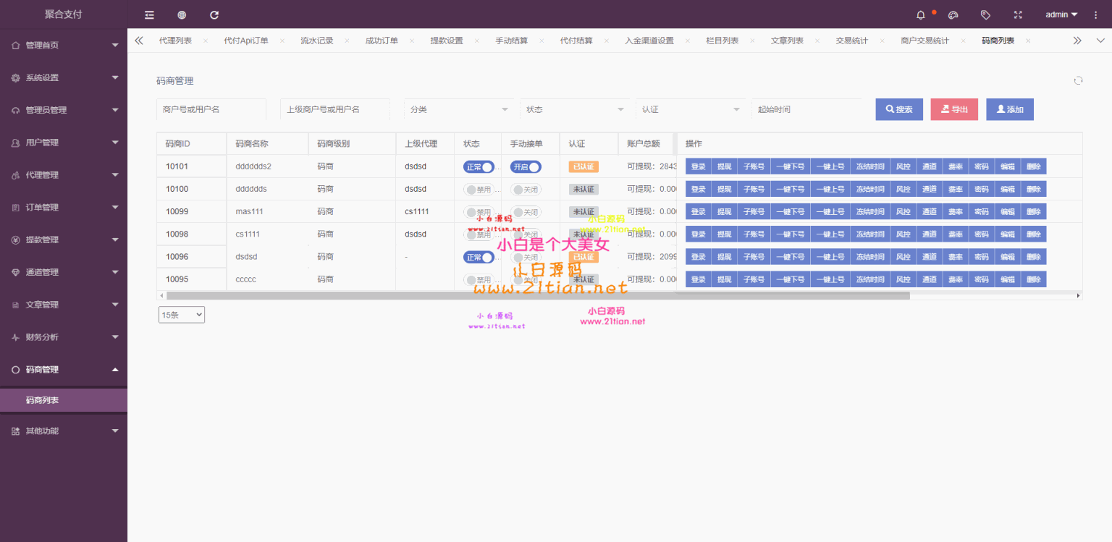Click the 起始时间 date field

coord(806,109)
